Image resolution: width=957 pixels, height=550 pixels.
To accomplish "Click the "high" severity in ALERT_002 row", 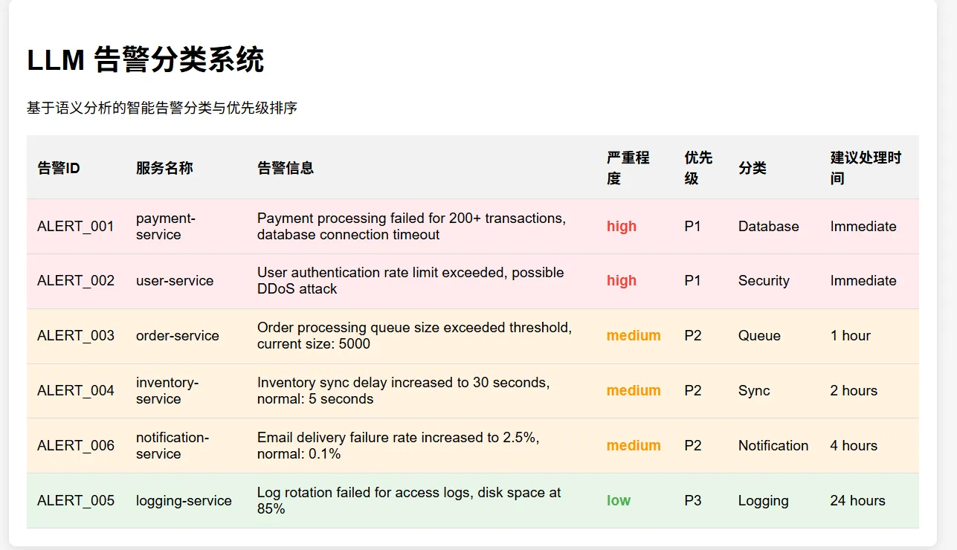I will point(622,281).
